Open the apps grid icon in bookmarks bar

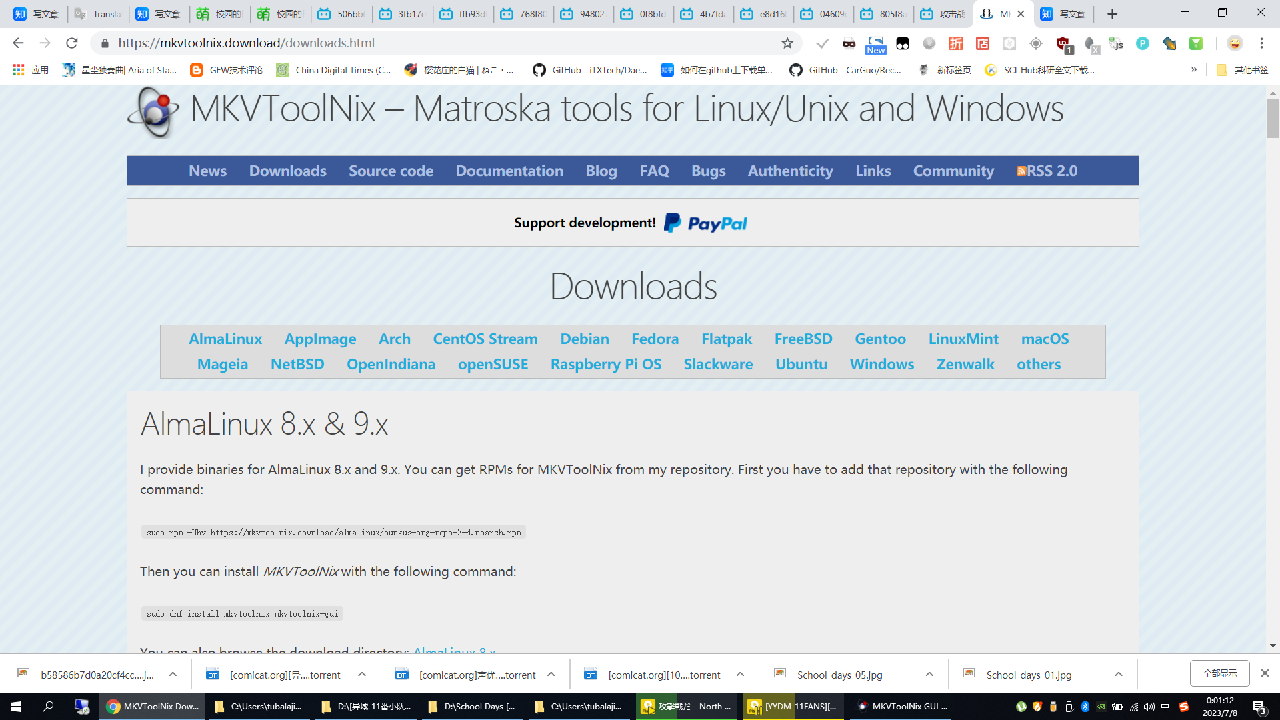point(19,70)
